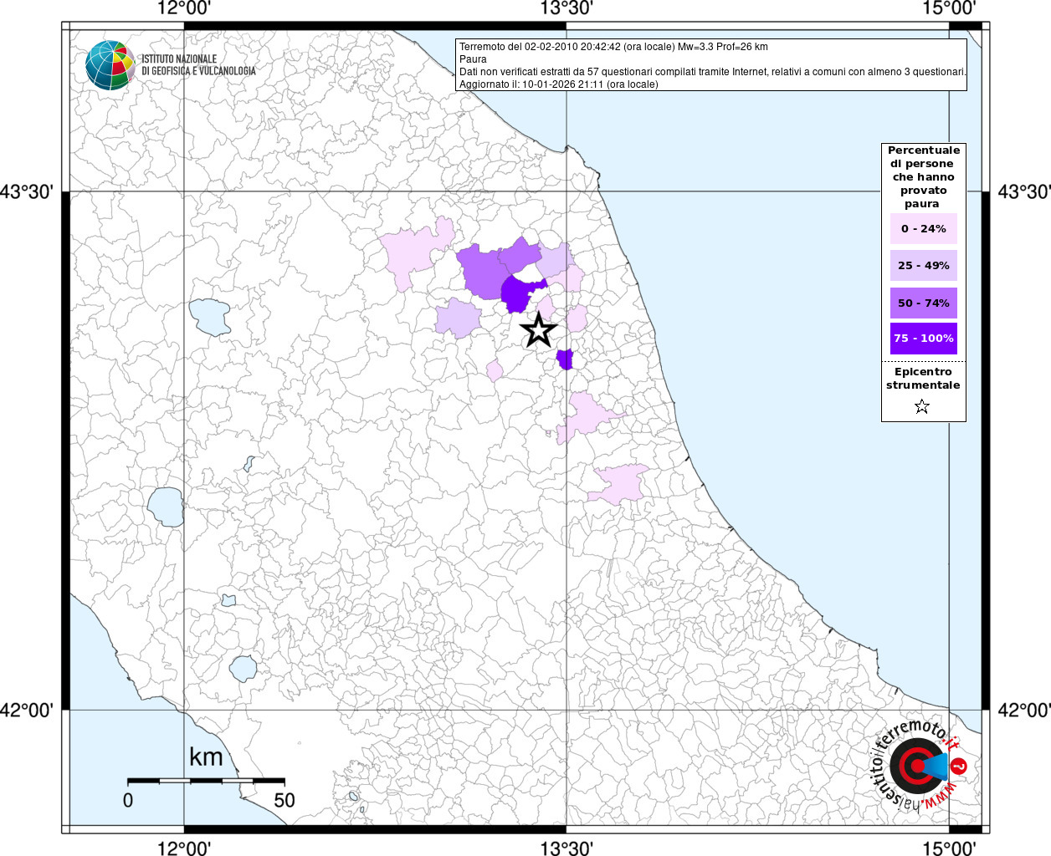Select the 0 - 24% legend swatch
This screenshot has width=1051, height=856.
point(923,229)
